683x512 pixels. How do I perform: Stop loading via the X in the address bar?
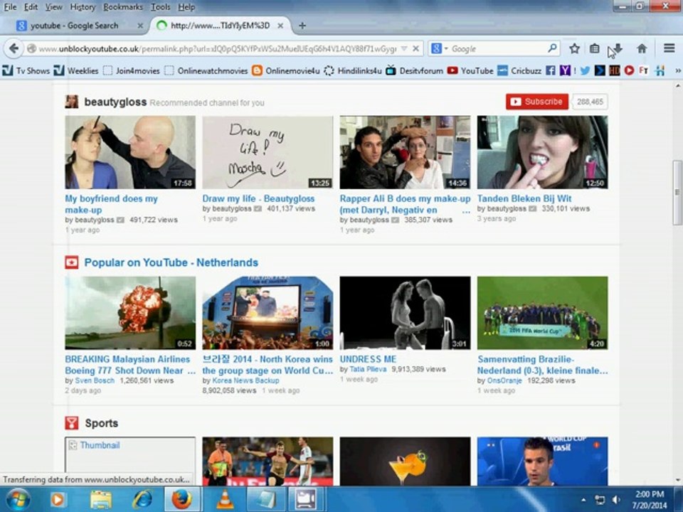point(416,48)
